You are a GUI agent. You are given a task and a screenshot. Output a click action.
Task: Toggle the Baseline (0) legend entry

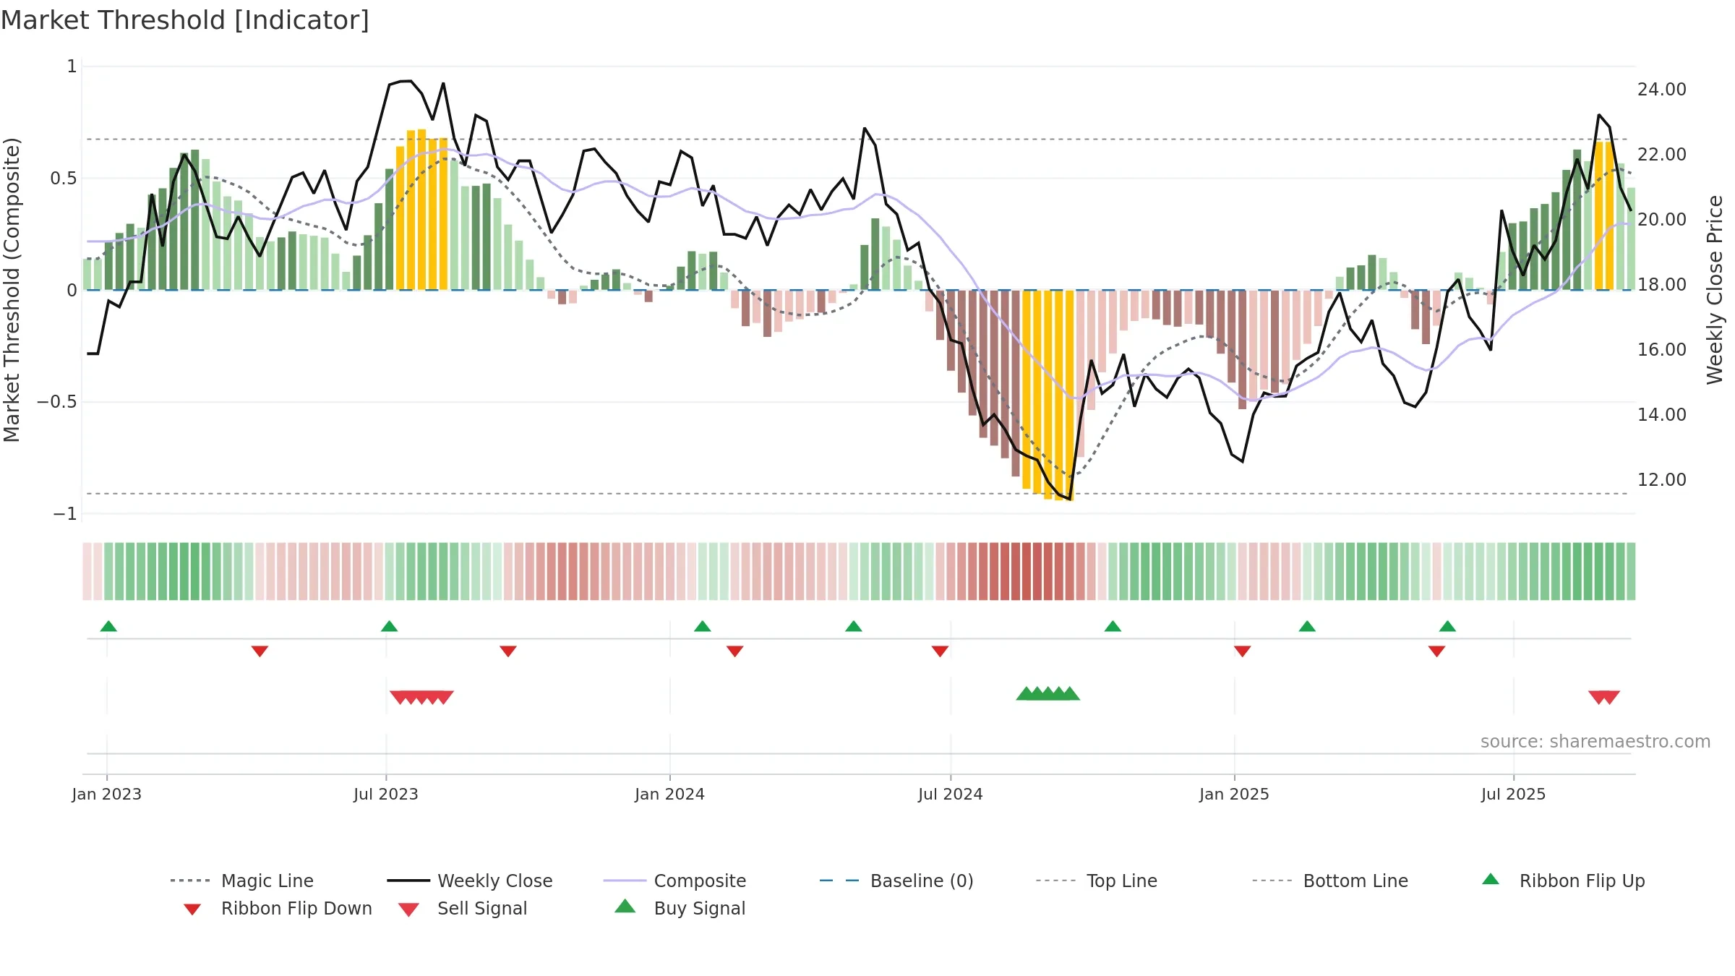pos(896,881)
